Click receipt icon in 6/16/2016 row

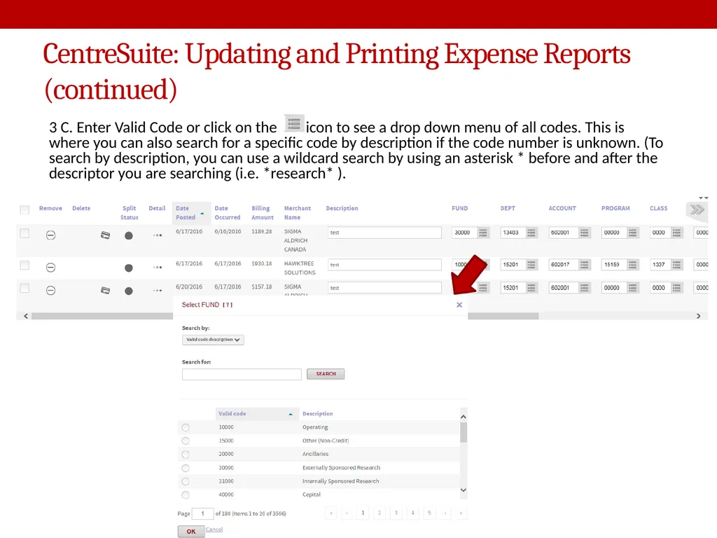[x=105, y=235]
